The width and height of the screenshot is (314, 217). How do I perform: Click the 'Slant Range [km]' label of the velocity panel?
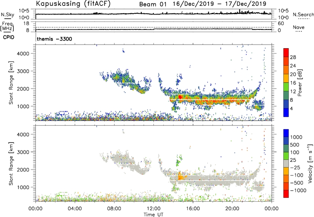11,164
